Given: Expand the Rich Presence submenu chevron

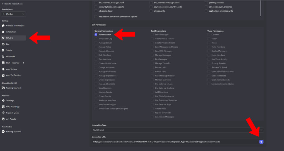Looking at the screenshot, I should [x=23, y=63].
